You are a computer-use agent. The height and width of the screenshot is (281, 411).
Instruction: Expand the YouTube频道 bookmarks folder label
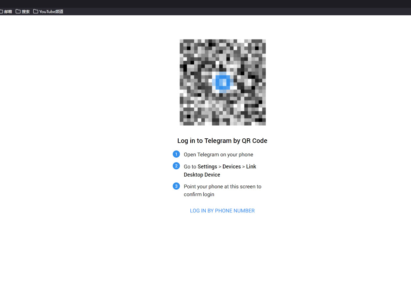tap(51, 11)
